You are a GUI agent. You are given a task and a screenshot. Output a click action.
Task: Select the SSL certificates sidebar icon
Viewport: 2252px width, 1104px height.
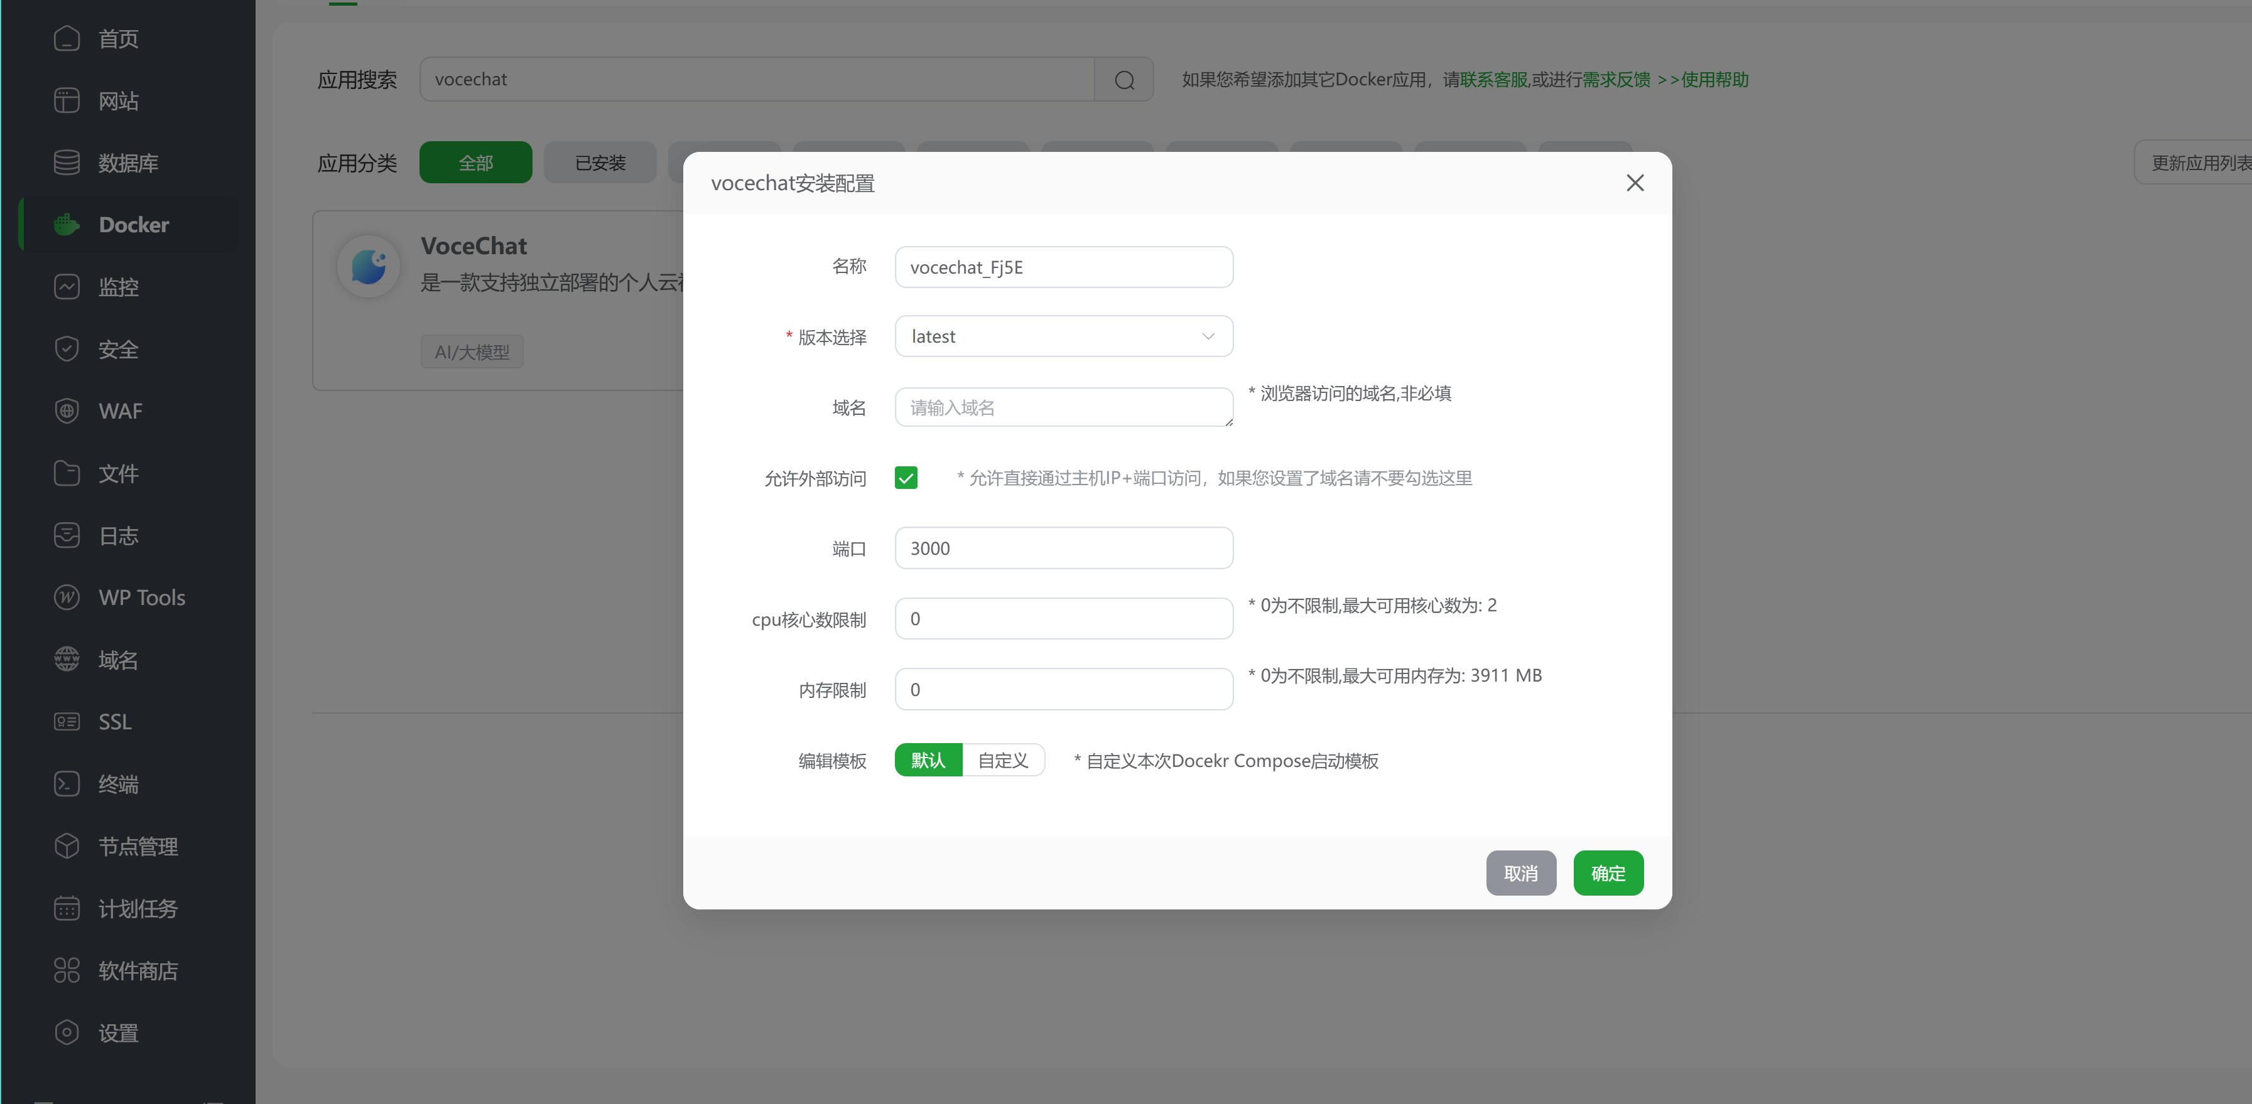pyautogui.click(x=67, y=721)
